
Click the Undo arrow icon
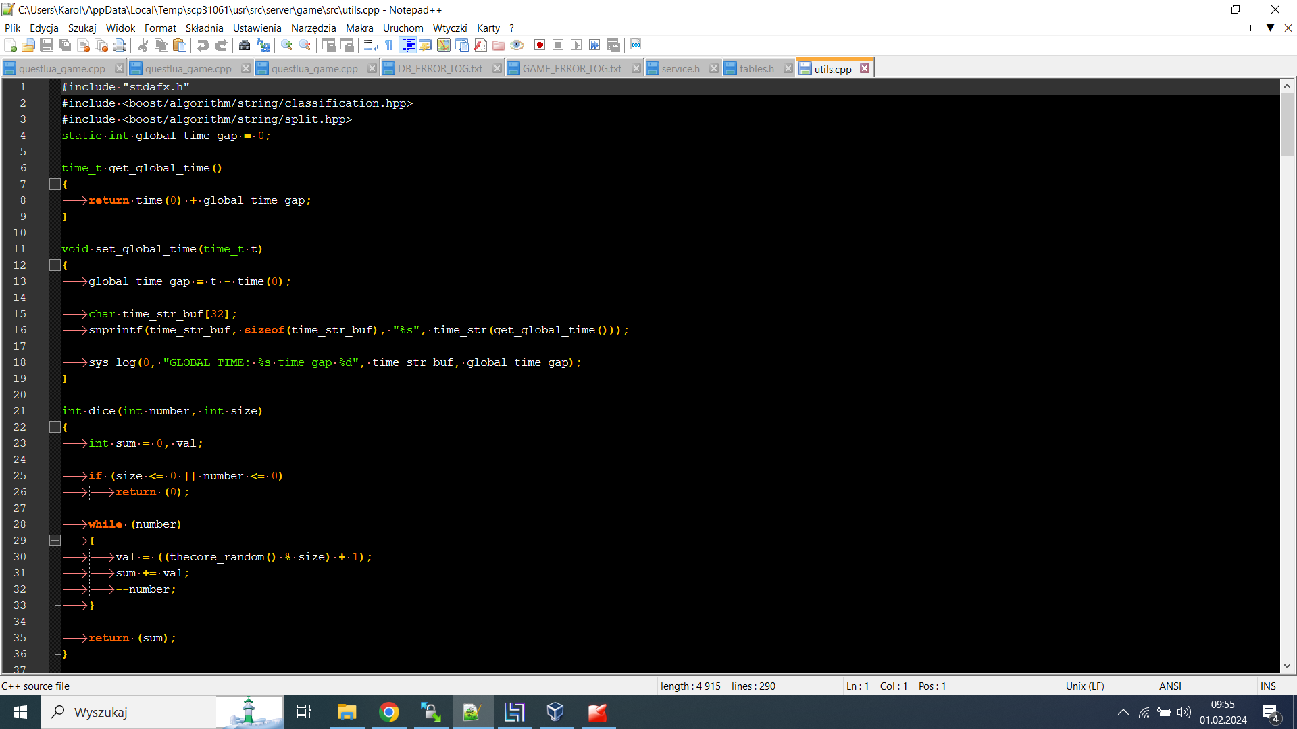(x=203, y=45)
